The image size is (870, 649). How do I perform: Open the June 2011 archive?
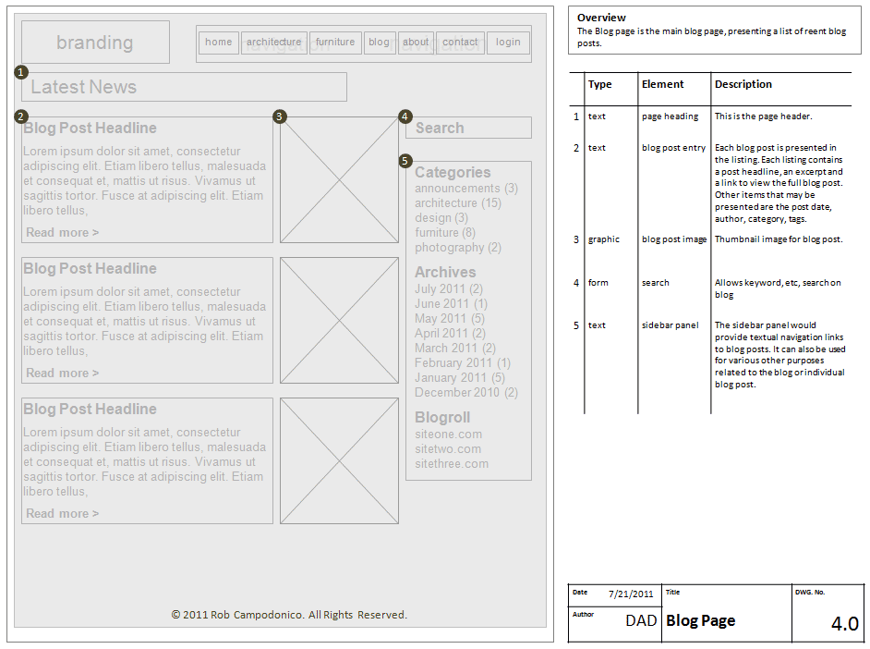[451, 303]
